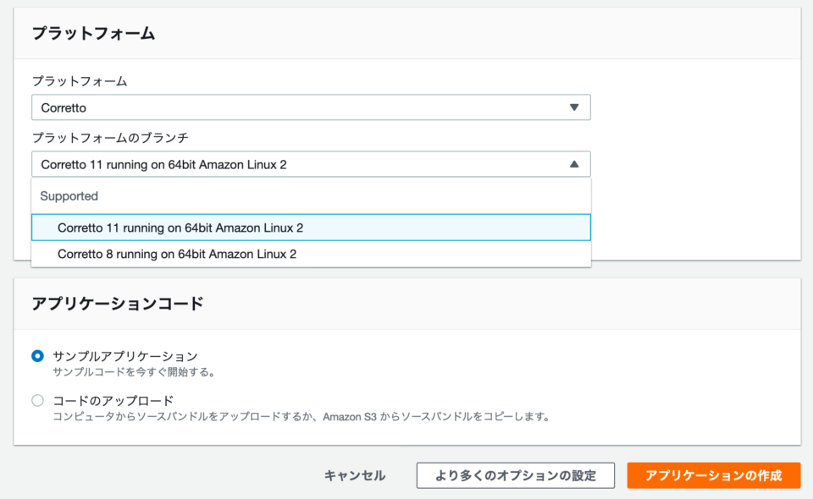Screen dimensions: 813x499
Task: Click the サンプルコードを今すぐ開始する description text
Action: tap(125, 370)
